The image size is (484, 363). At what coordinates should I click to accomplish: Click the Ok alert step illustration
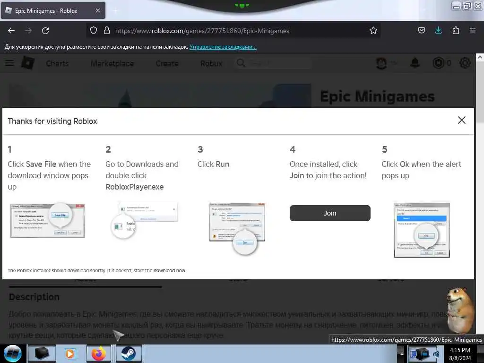(422, 230)
